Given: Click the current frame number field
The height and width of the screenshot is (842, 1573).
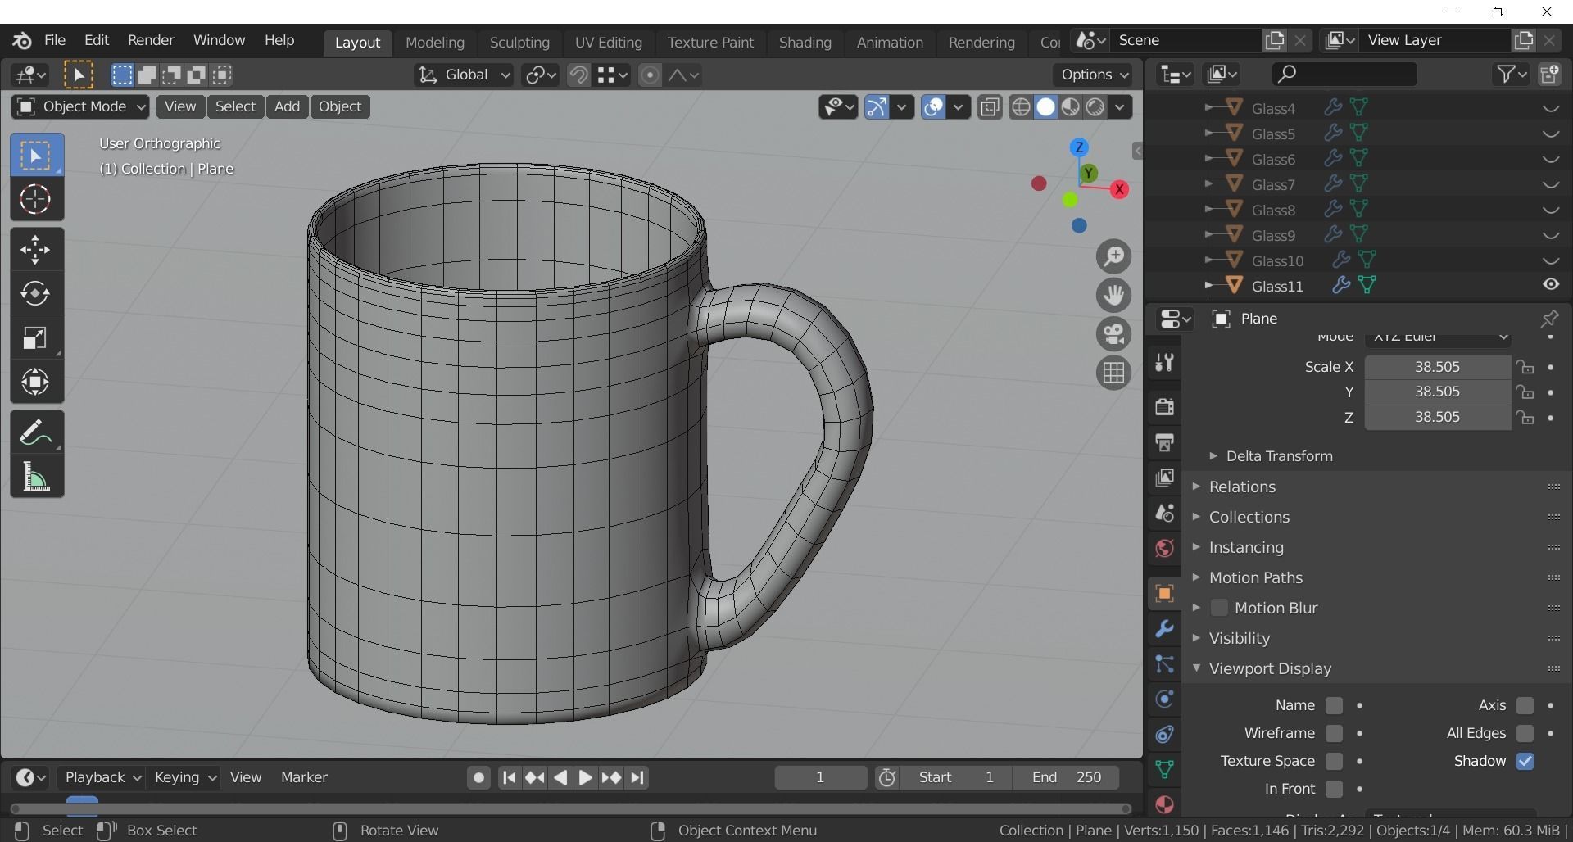Looking at the screenshot, I should [820, 777].
